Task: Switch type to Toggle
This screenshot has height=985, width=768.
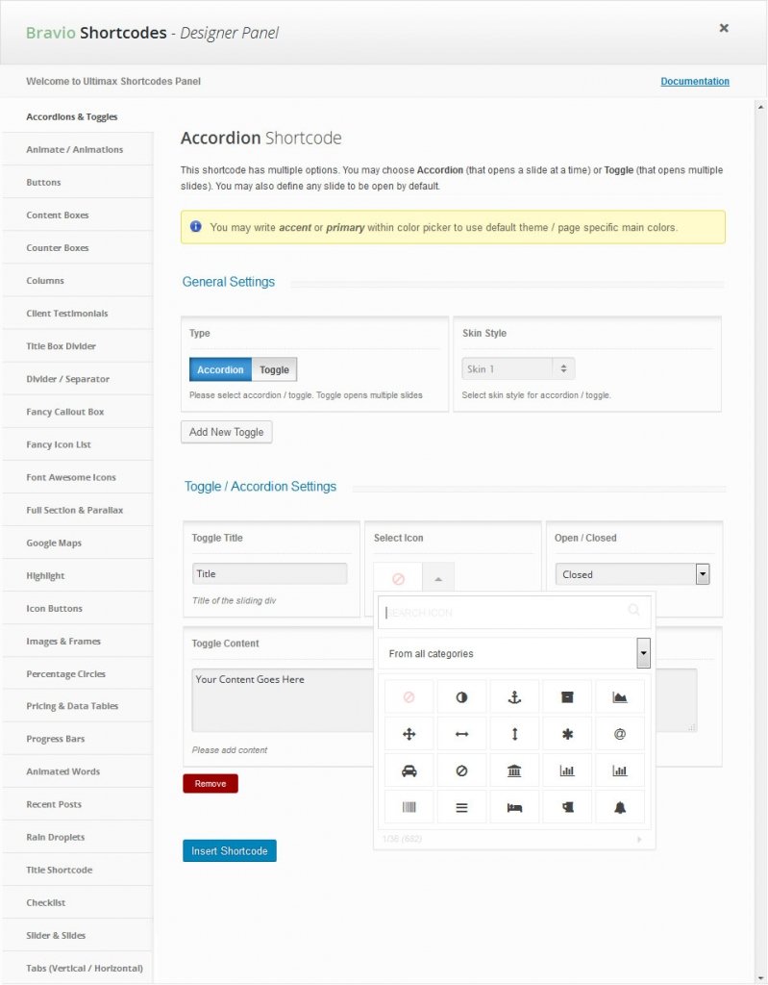Action: tap(274, 369)
